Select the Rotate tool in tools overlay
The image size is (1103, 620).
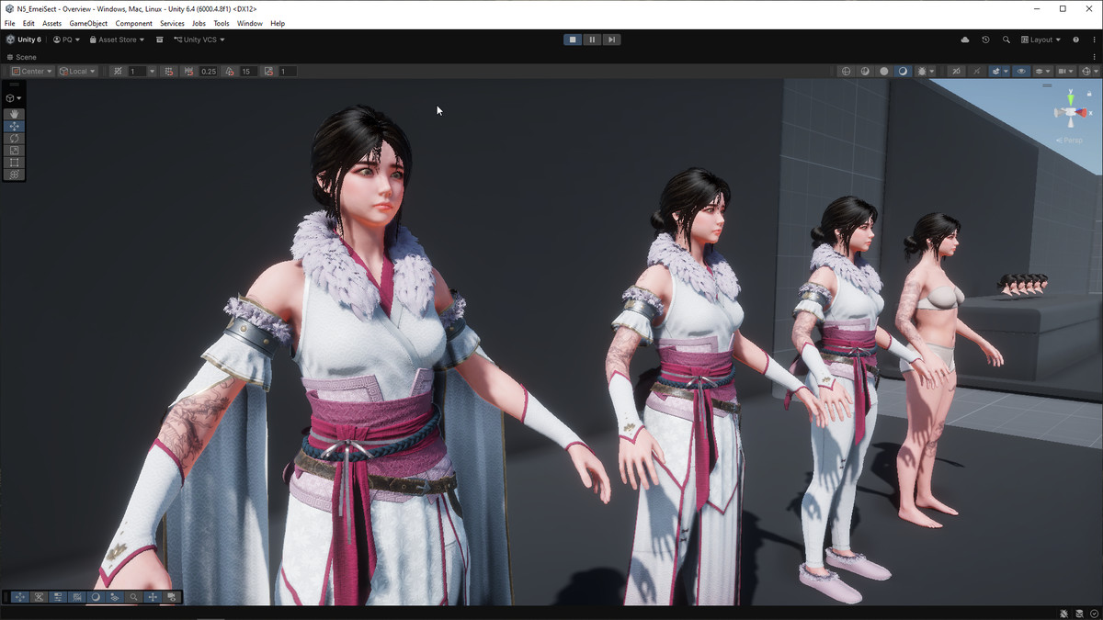pyautogui.click(x=14, y=138)
